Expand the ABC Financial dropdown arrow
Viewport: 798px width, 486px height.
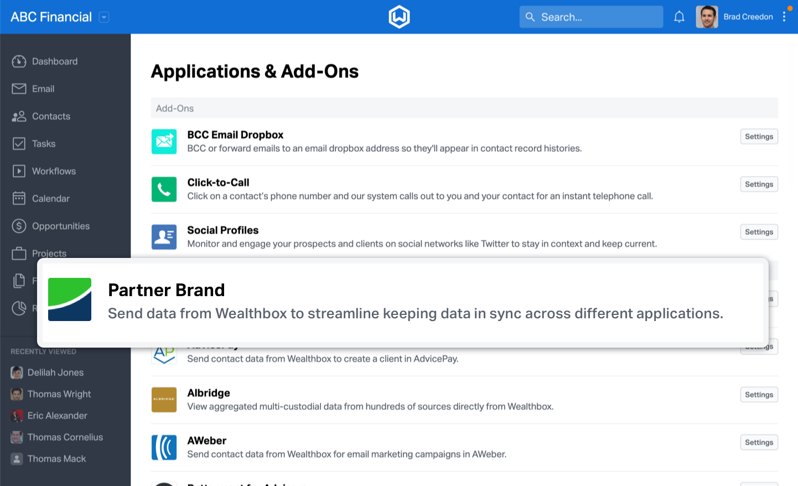[x=104, y=17]
